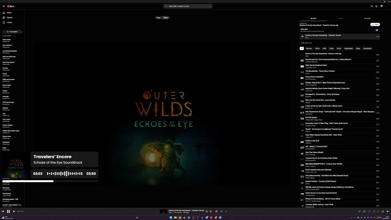391x220 pixels.
Task: Toggle the Auto-play switch
Action: point(377,30)
